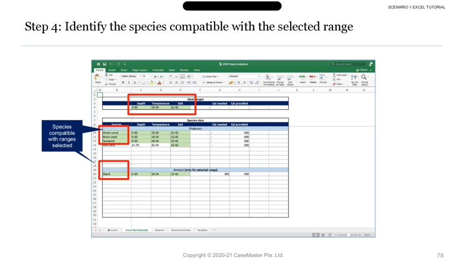Viewport: 467px width, 263px height.
Task: Toggle Underline formatting
Action: [134, 83]
